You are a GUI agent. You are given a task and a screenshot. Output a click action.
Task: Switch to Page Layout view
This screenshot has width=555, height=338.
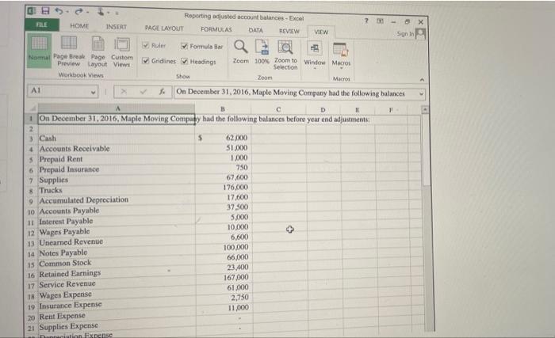[98, 51]
